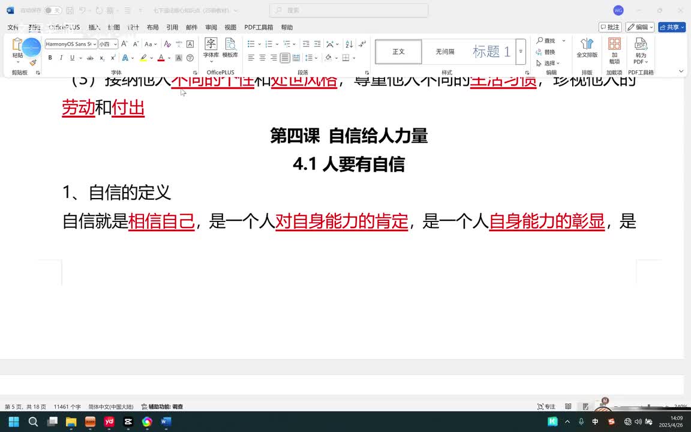Click 替换 replace button
Viewport: 691px width, 432px height.
click(546, 52)
